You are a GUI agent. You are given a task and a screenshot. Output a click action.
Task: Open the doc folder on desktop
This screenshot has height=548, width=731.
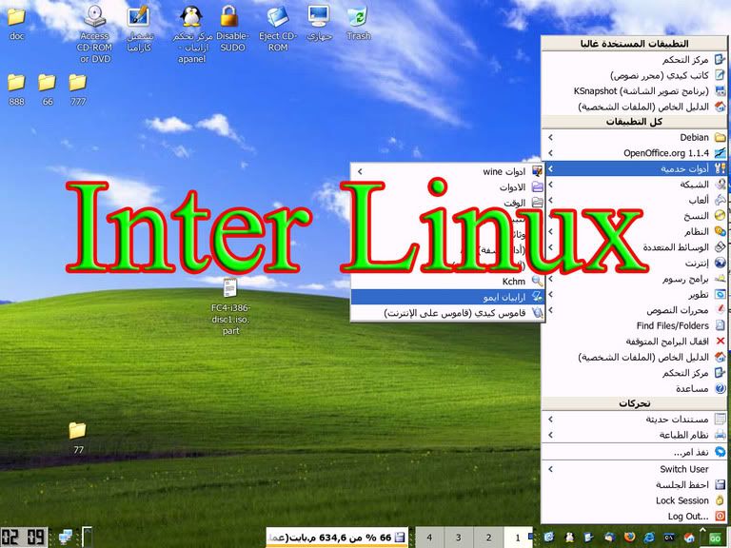[16, 23]
